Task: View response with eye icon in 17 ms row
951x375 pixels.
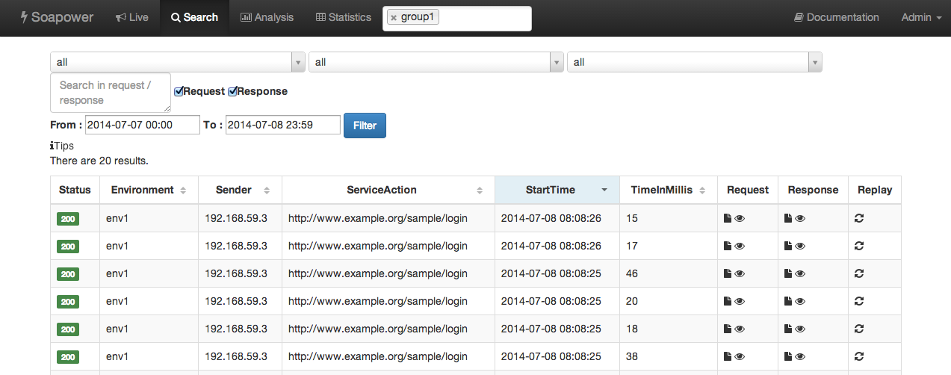Action: (x=800, y=246)
